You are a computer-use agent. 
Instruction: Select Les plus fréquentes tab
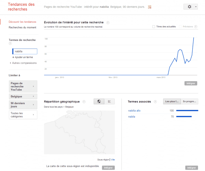[x=172, y=101]
